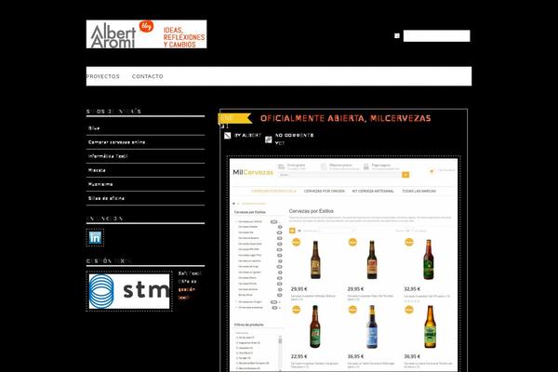
Task: Open the PROYECTOS menu item
Action: click(103, 76)
